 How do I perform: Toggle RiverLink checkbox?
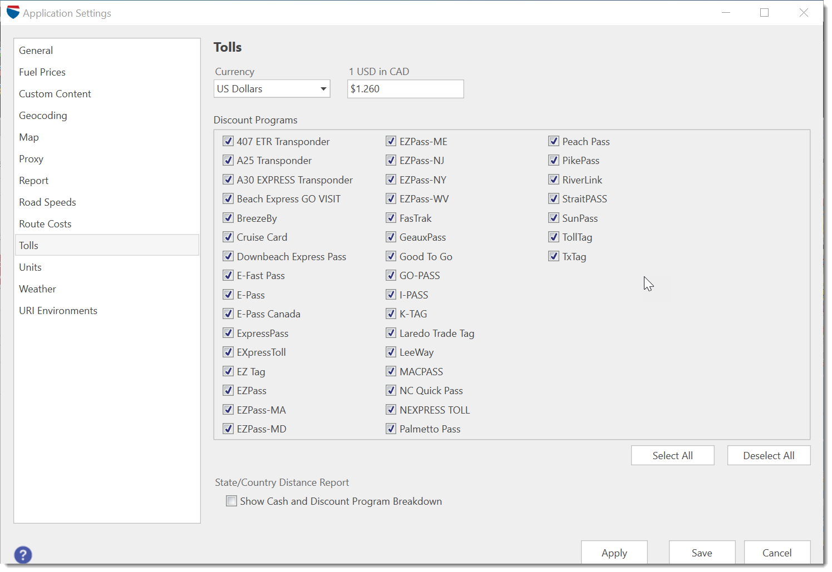point(554,180)
